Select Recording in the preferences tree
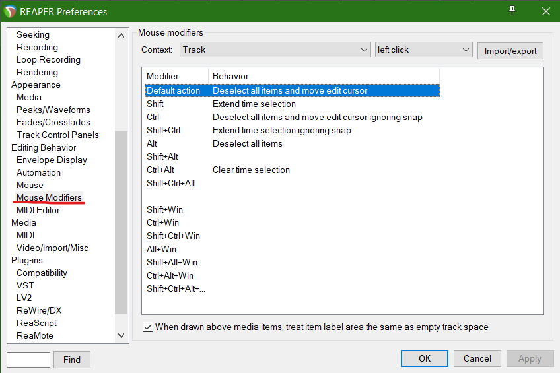The height and width of the screenshot is (373, 560). pyautogui.click(x=37, y=47)
